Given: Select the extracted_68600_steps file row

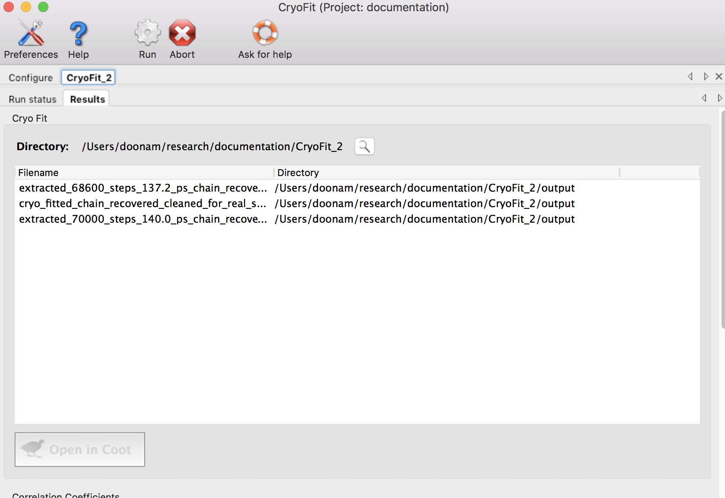Looking at the screenshot, I should click(x=143, y=188).
